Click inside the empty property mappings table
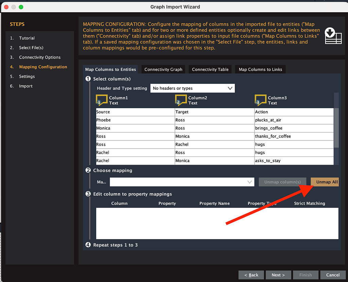 pyautogui.click(x=217, y=223)
